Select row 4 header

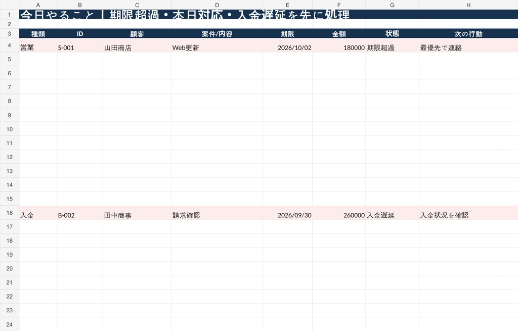(x=10, y=45)
